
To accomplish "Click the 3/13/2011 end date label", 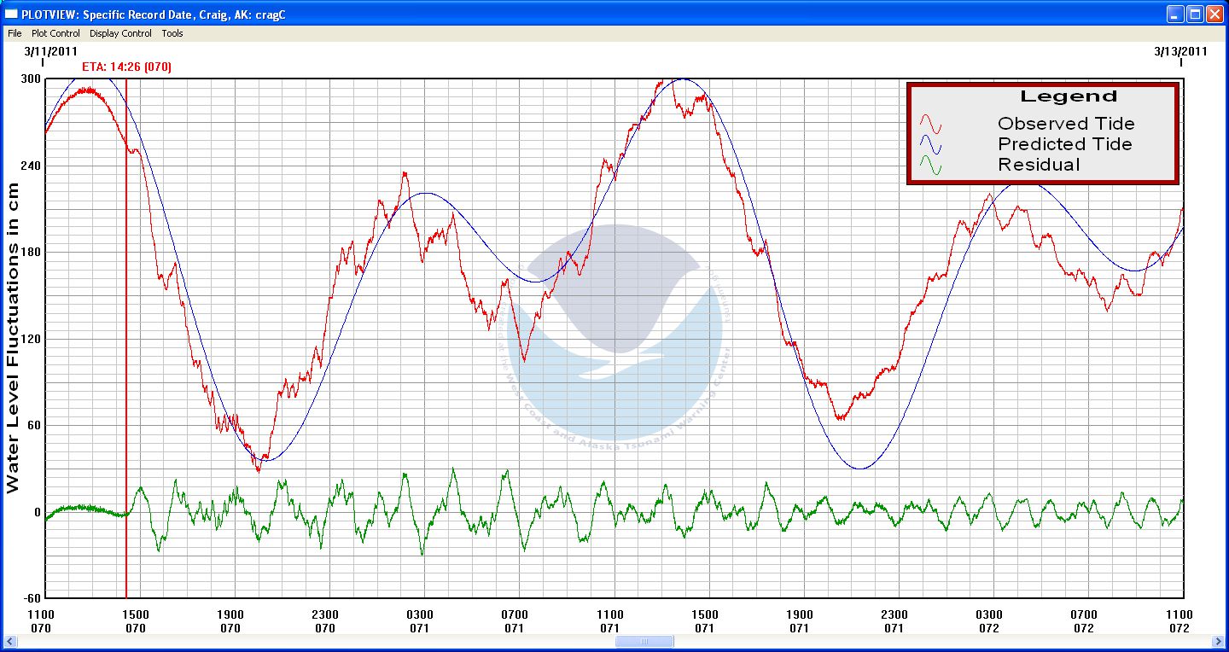I will click(1180, 51).
